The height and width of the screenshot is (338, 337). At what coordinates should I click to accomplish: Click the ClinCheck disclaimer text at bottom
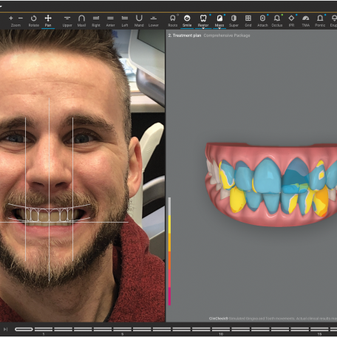click(273, 319)
